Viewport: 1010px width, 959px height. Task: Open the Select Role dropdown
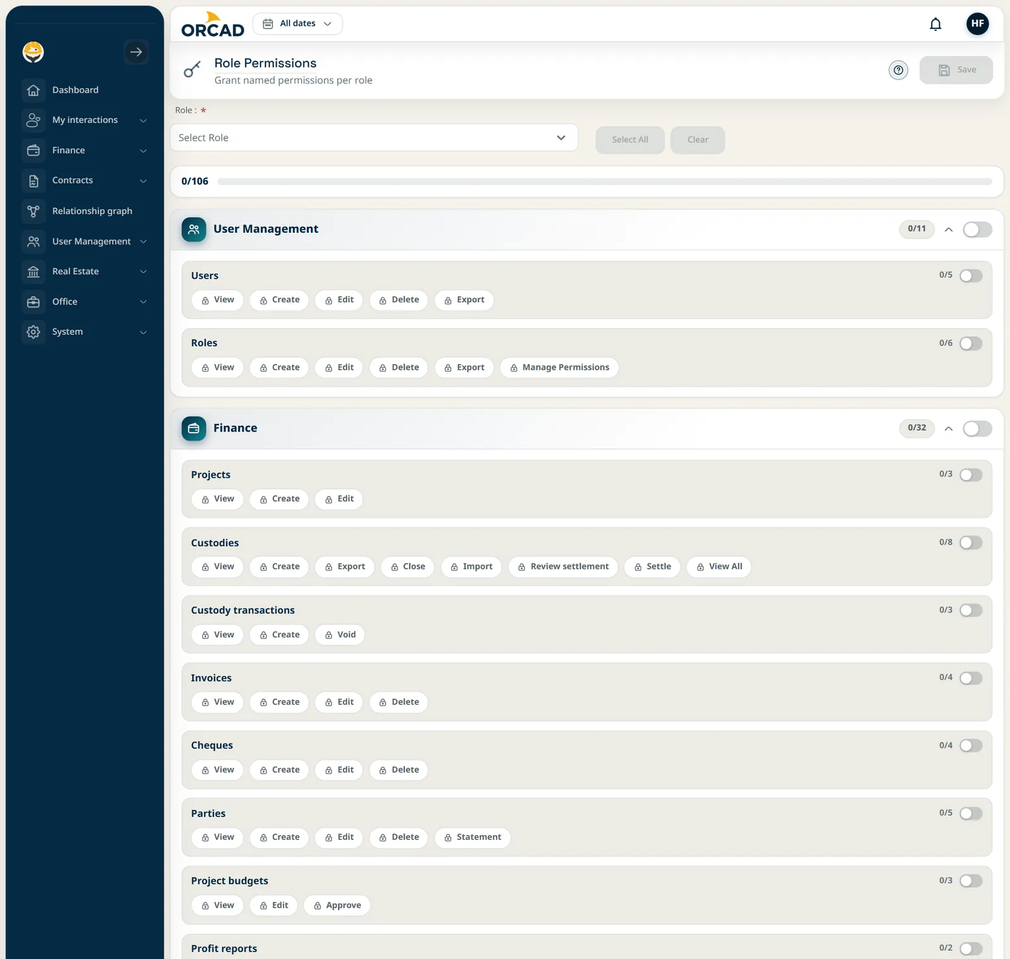click(374, 138)
